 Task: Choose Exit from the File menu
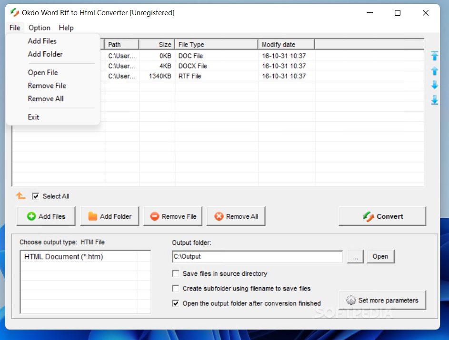(x=53, y=117)
